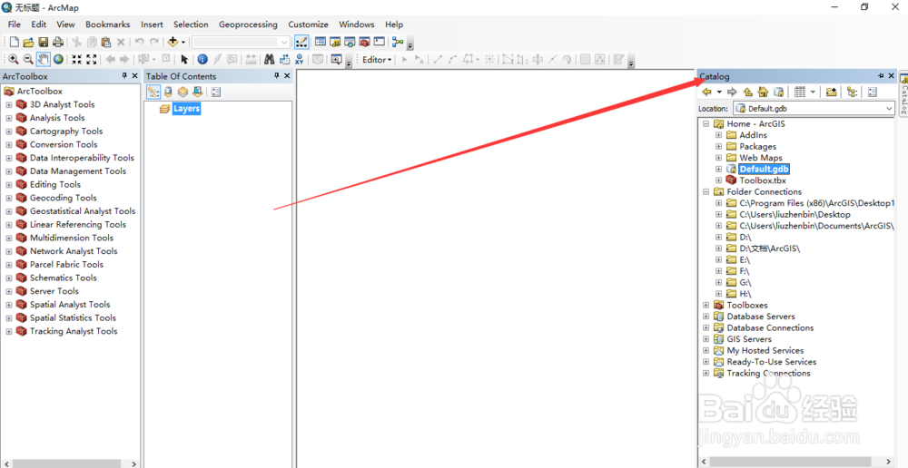Screen dimensions: 908x468
Task: Open the Table Of Contents window icon
Action: [x=321, y=42]
